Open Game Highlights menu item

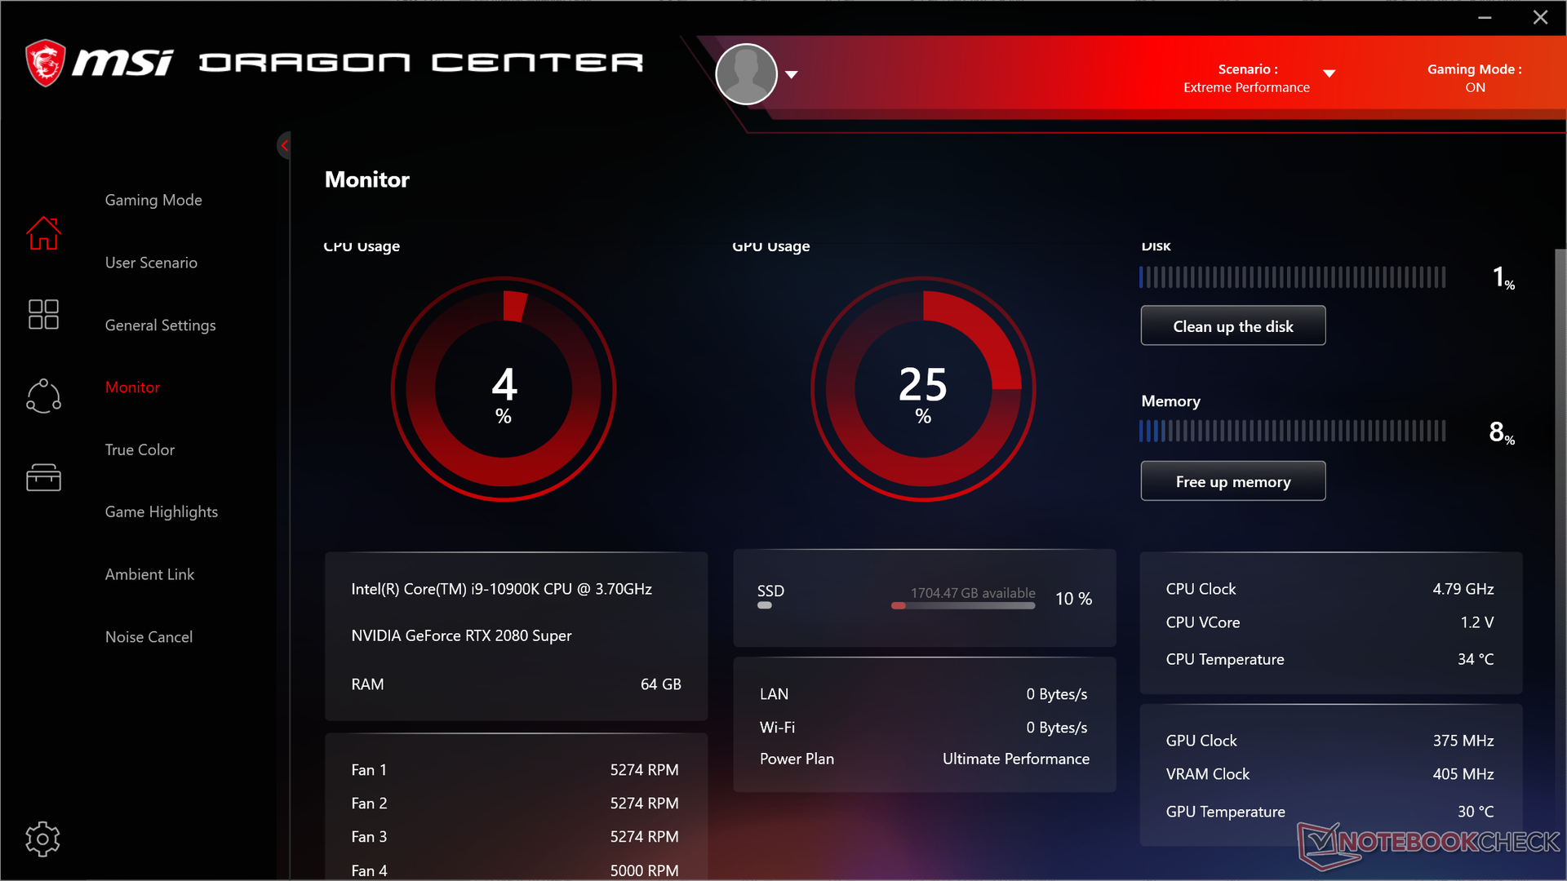(162, 512)
